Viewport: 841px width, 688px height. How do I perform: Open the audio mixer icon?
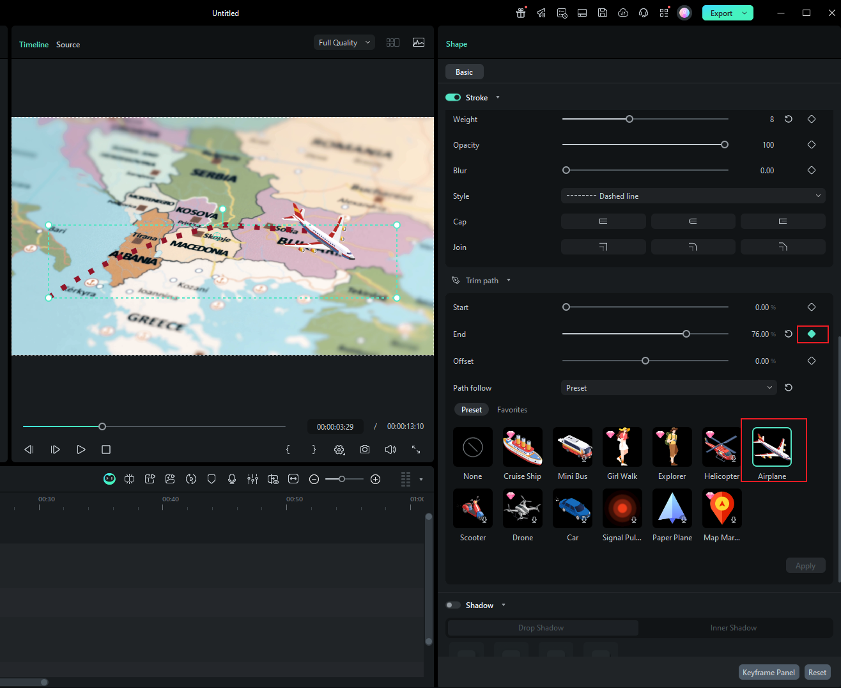pos(252,479)
